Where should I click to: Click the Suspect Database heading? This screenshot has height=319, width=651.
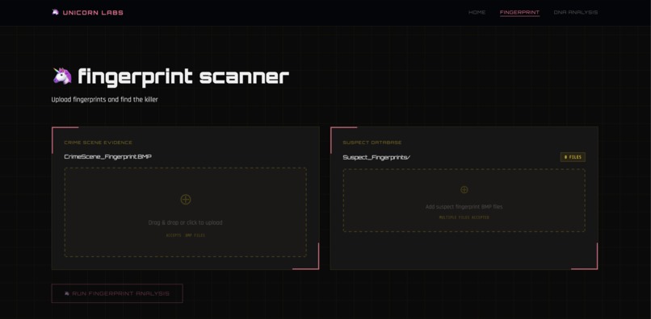coord(372,143)
